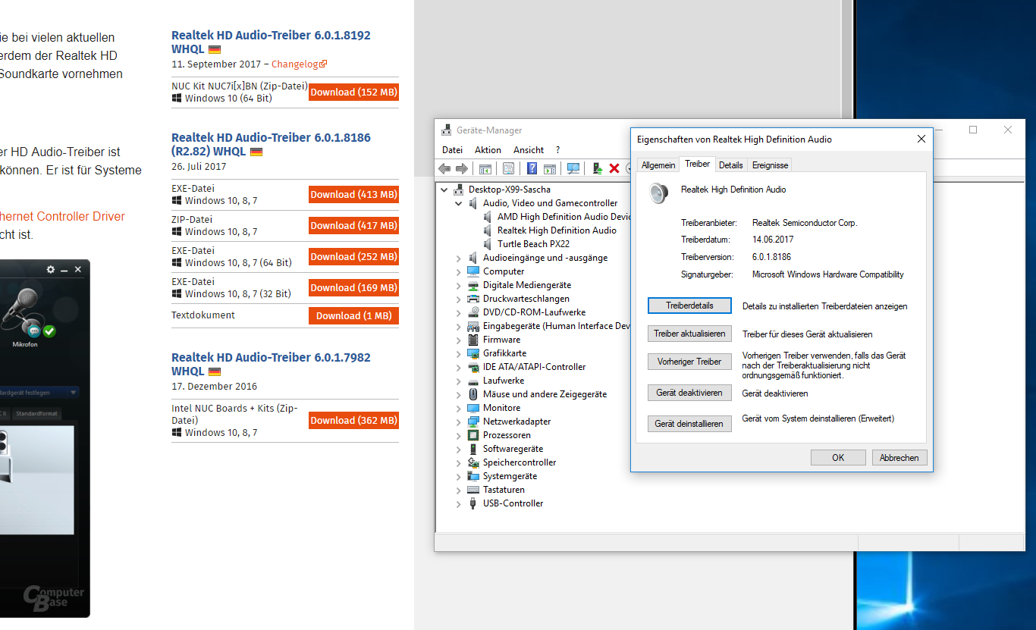This screenshot has width=1036, height=630.
Task: Click the Computer category icon in the tree
Action: 473,271
